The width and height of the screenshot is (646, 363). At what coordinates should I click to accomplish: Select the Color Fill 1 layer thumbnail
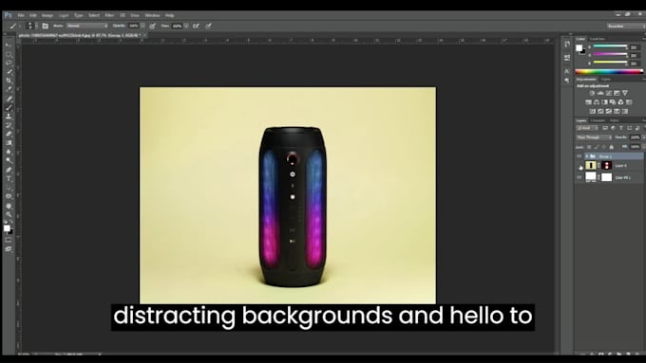[591, 177]
